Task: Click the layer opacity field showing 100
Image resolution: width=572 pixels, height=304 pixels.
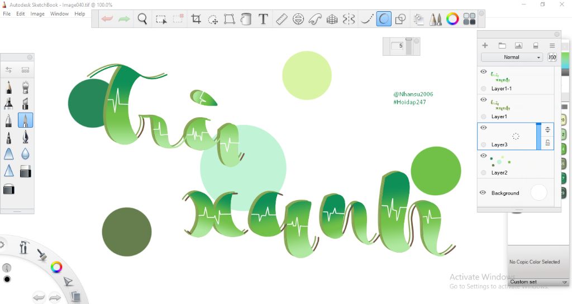Action: tap(552, 57)
